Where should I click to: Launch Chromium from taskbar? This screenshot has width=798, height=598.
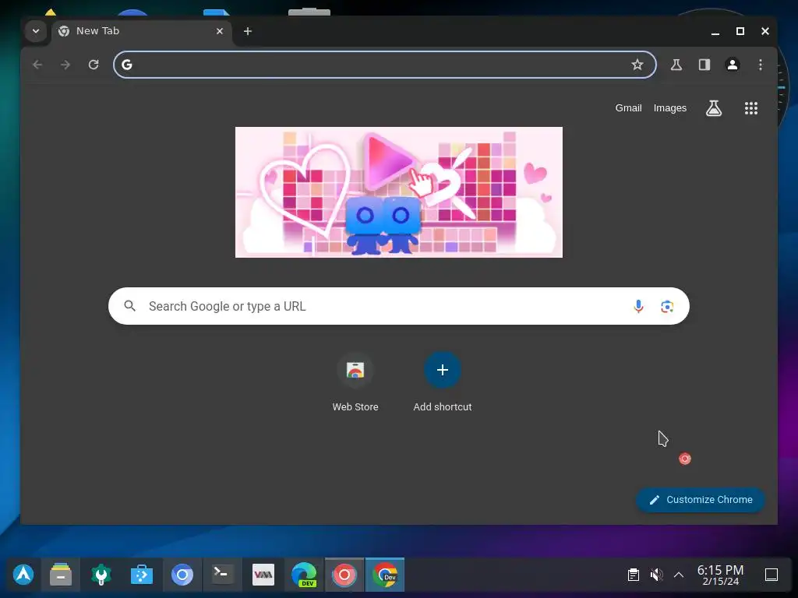pos(182,575)
